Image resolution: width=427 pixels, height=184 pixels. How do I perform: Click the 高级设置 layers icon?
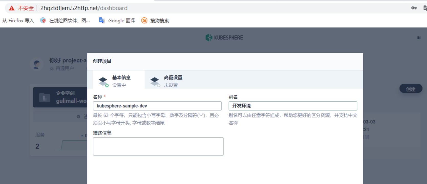click(155, 82)
